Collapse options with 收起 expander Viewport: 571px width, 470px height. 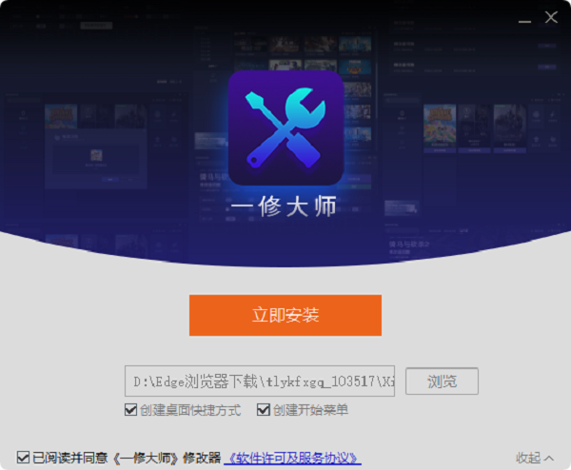point(535,458)
